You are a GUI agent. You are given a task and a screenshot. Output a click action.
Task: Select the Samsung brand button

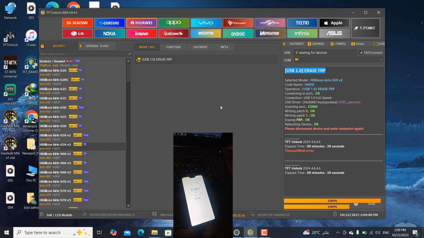(x=109, y=23)
